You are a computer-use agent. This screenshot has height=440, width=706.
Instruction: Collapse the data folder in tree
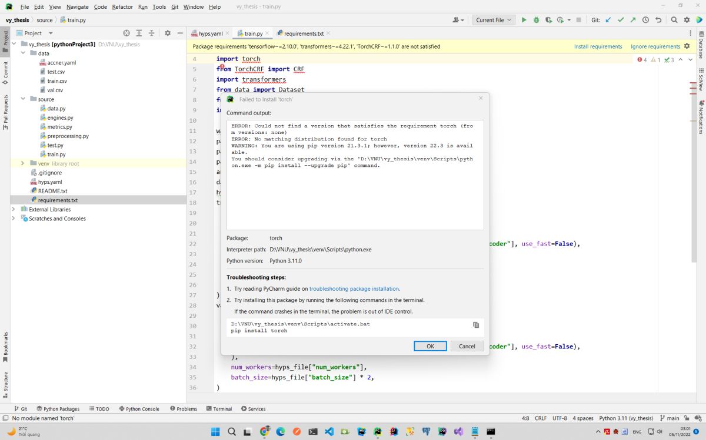23,53
